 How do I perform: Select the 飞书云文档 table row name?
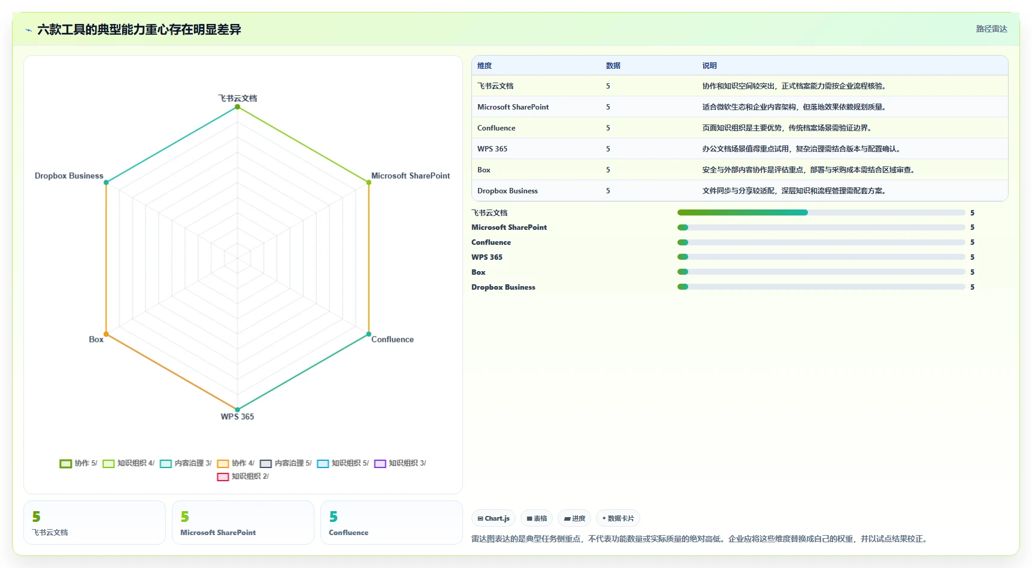tap(495, 86)
